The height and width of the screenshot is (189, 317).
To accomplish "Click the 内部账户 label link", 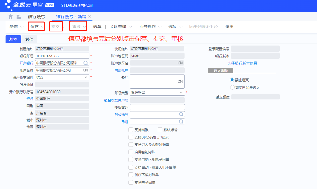I will tap(121, 70).
